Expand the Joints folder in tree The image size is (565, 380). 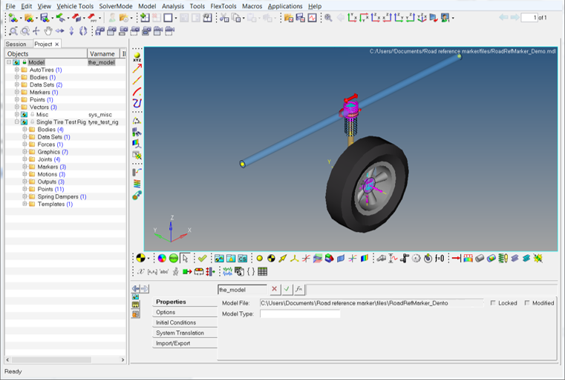25,159
